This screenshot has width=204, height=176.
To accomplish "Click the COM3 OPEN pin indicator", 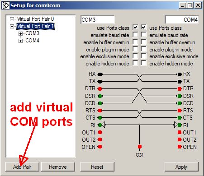I will click(100, 147).
